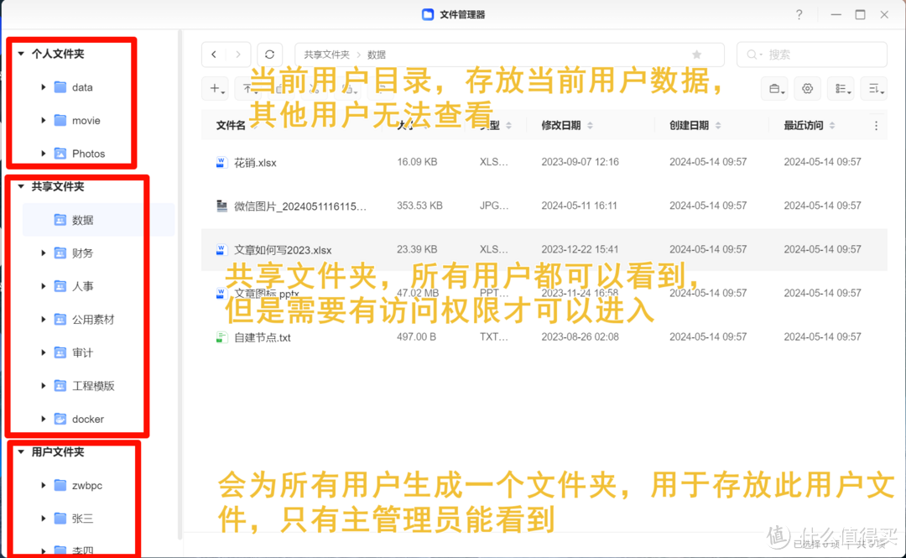Click the docker folder icon in the sidebar

(59, 419)
